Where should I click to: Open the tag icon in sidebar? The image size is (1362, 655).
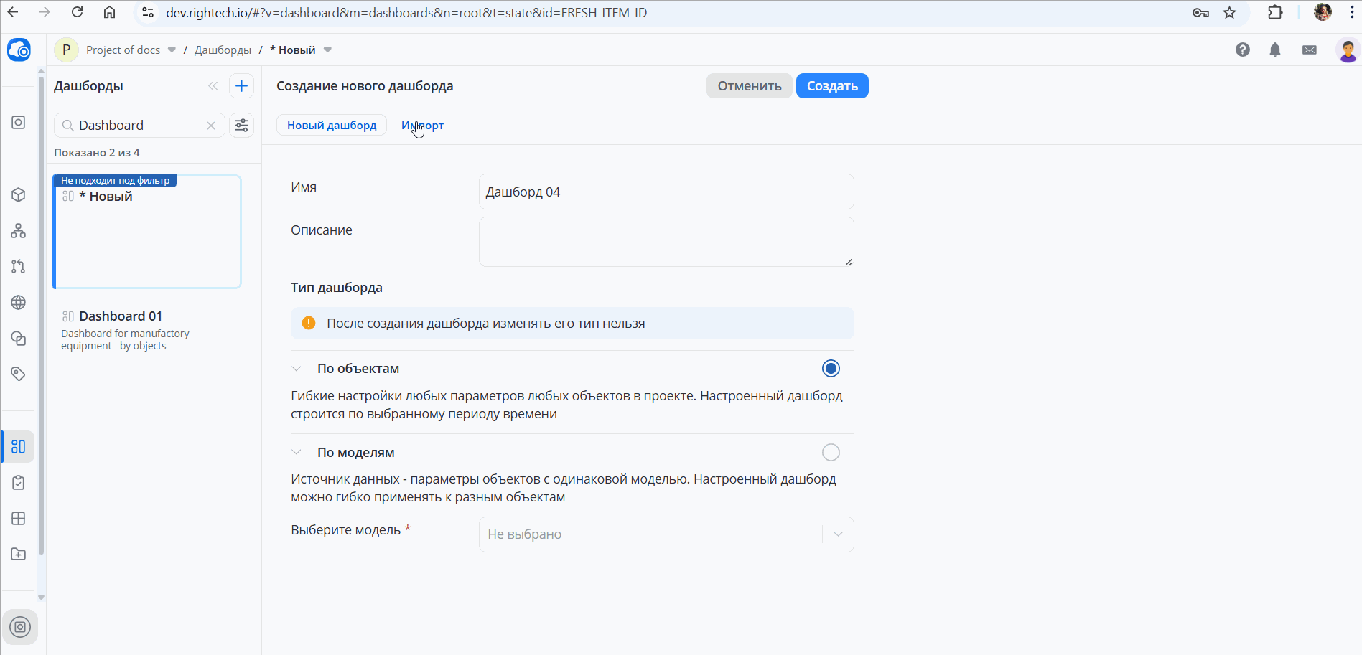[x=19, y=374]
